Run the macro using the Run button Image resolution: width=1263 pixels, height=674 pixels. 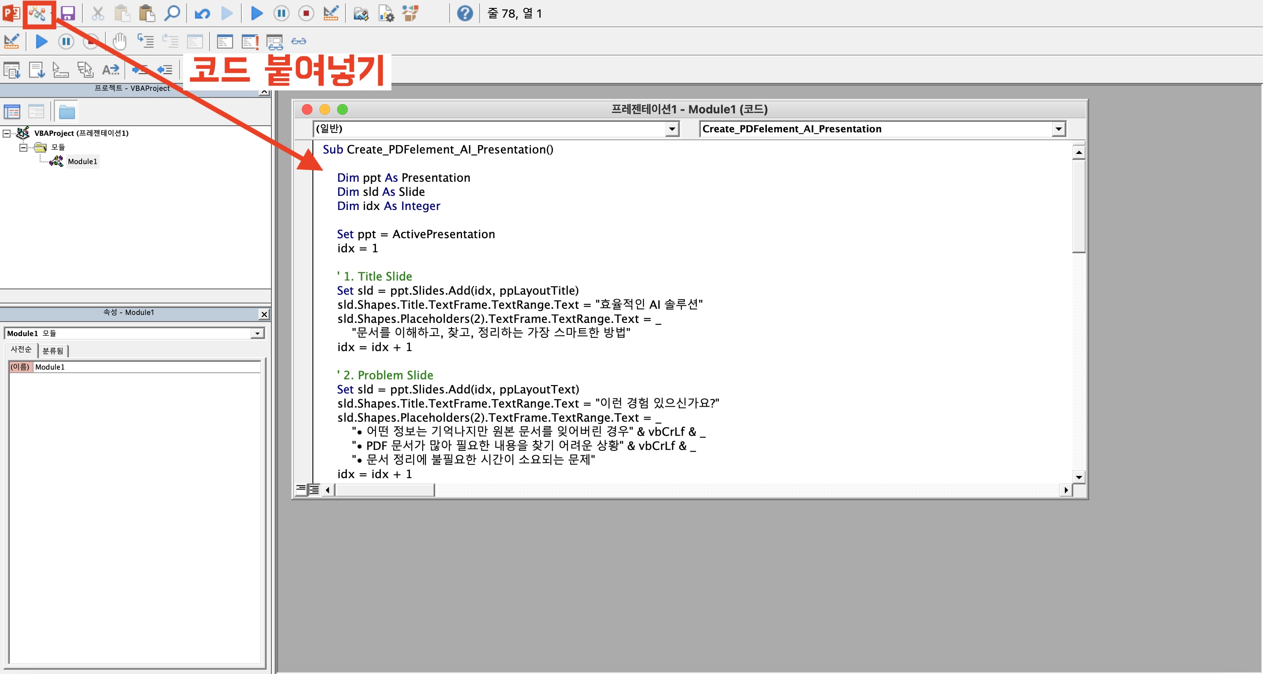click(256, 13)
